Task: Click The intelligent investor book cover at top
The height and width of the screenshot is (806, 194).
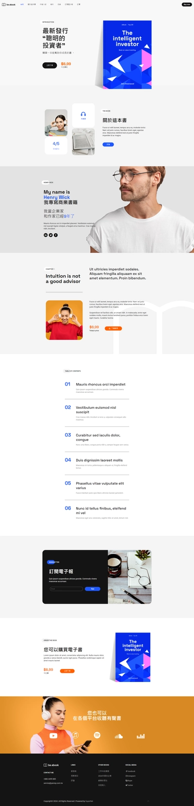Action: [x=127, y=54]
